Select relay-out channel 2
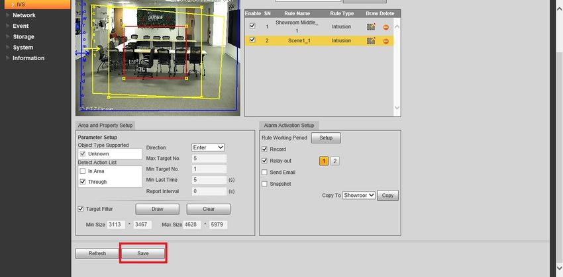 [335, 161]
